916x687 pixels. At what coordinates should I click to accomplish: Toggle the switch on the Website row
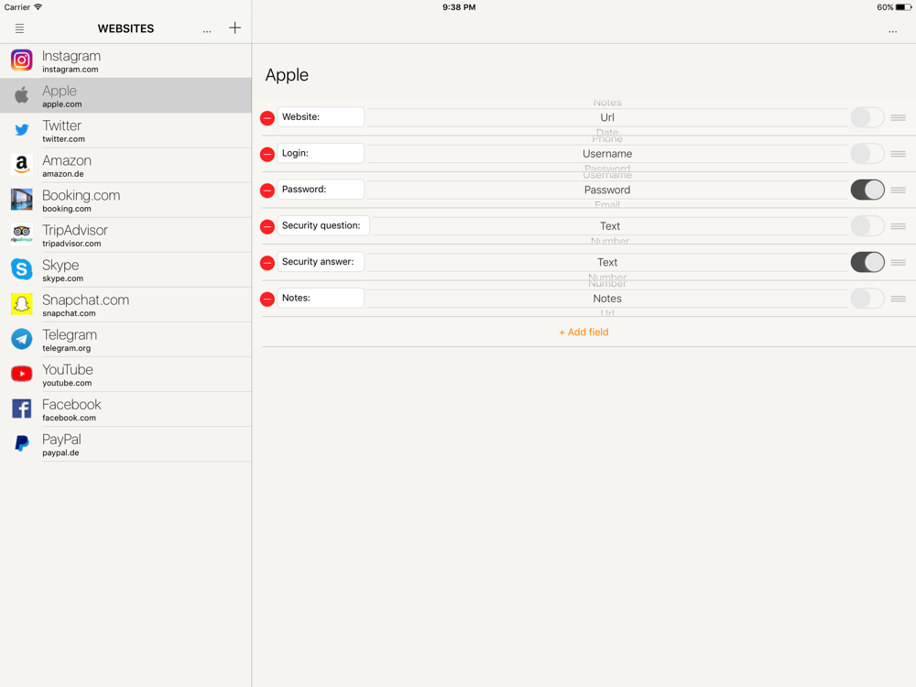[867, 117]
